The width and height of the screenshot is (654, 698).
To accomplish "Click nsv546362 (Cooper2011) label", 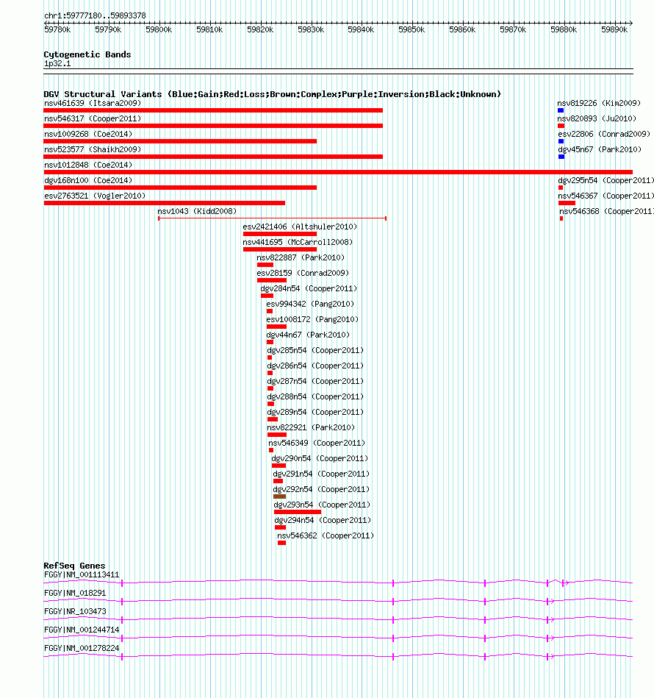I will [326, 535].
